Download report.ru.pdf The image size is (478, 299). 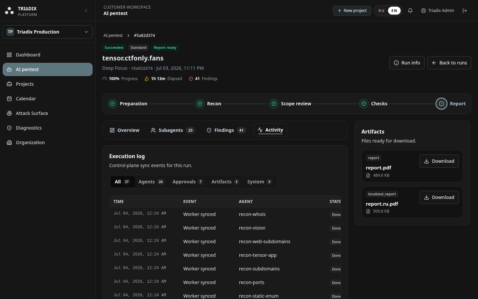[x=439, y=197]
